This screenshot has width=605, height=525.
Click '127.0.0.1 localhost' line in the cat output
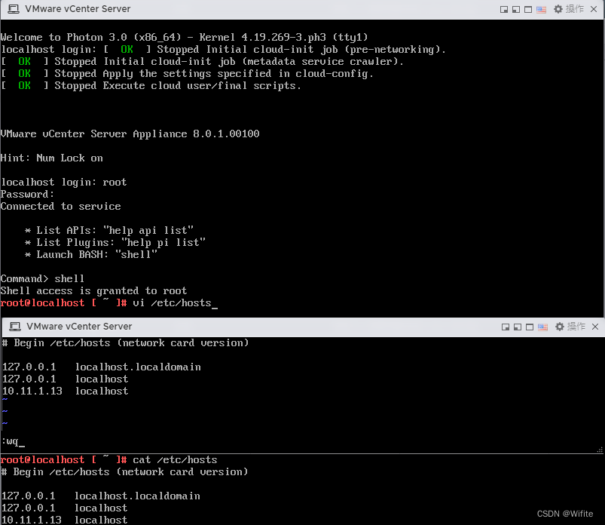point(64,508)
